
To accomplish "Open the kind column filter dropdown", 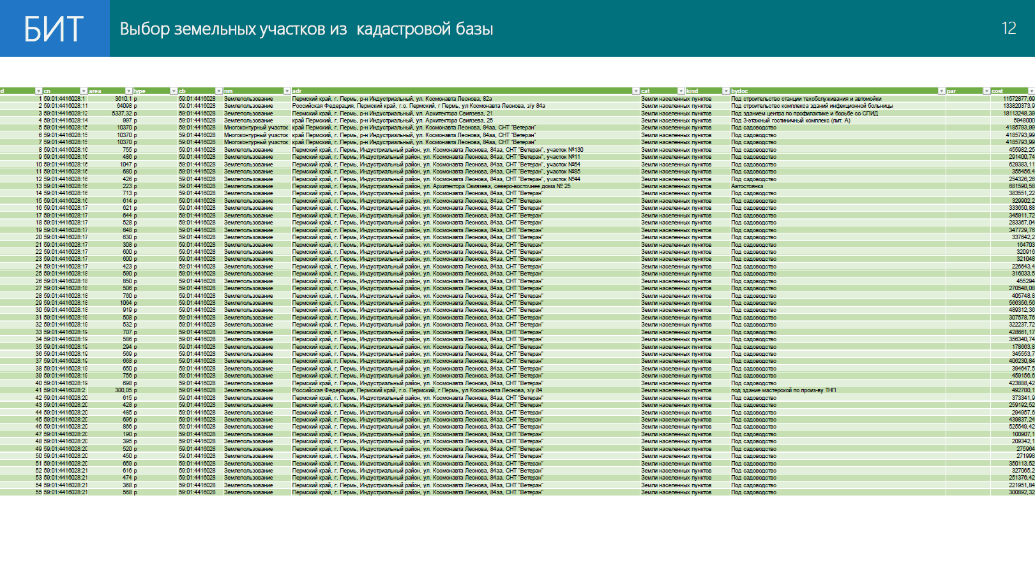I will 726,91.
